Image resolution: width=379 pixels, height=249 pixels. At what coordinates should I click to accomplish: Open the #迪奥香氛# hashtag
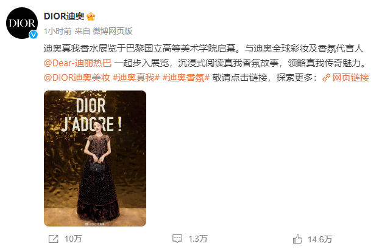(x=186, y=78)
